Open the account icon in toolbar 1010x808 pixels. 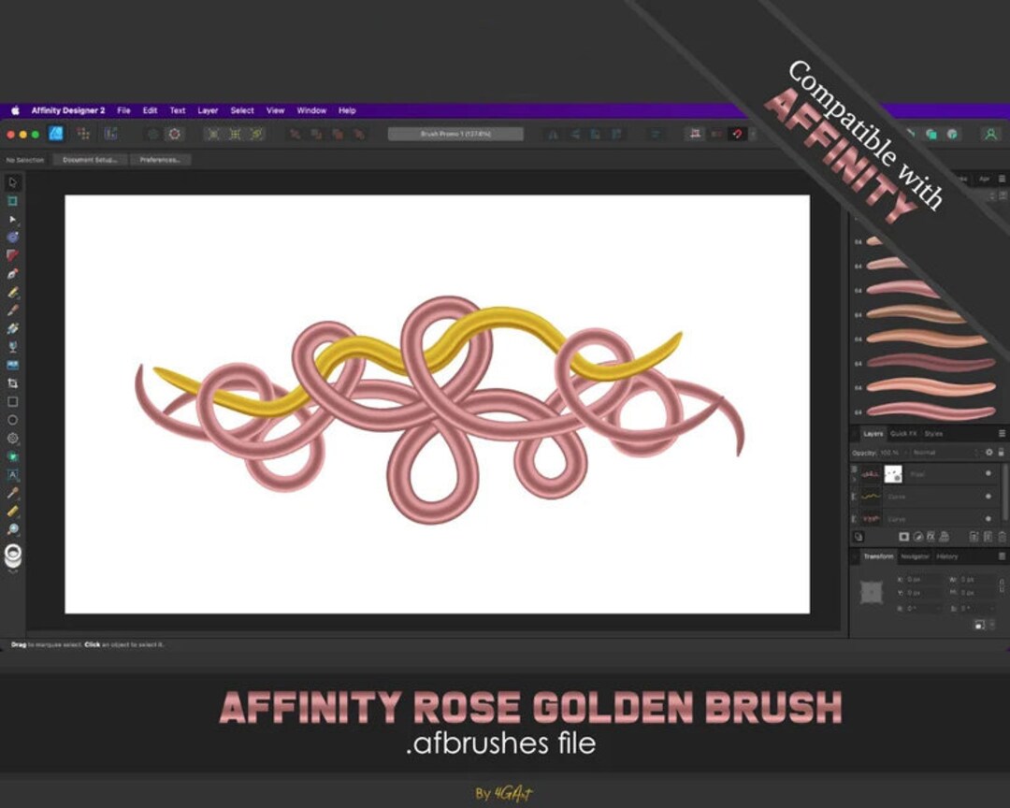click(990, 134)
